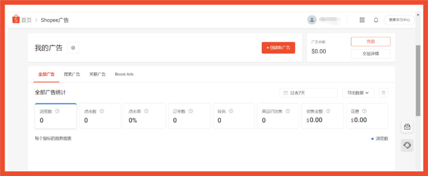Click help icon beside 订单数
Screen dimensions: 428x176
click(x=191, y=111)
